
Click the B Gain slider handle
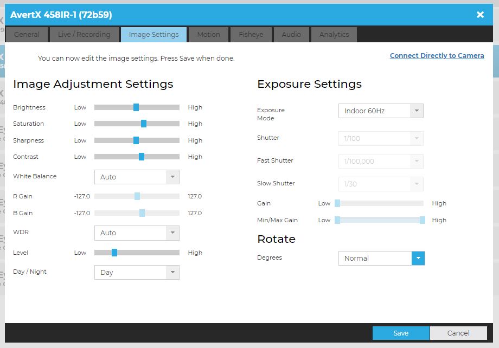(142, 213)
